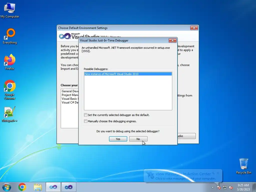Viewport: 256px width, 192px height.
Task: Select the Visual Basic settings entry
Action: pos(70,98)
